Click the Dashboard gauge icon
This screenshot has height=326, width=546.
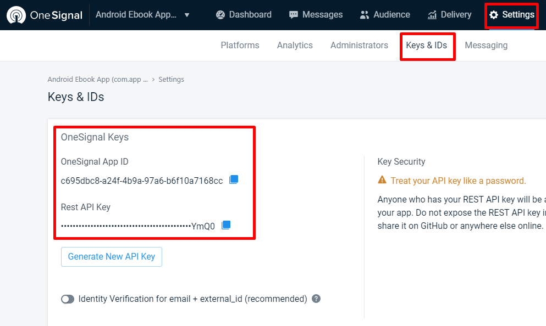click(220, 15)
